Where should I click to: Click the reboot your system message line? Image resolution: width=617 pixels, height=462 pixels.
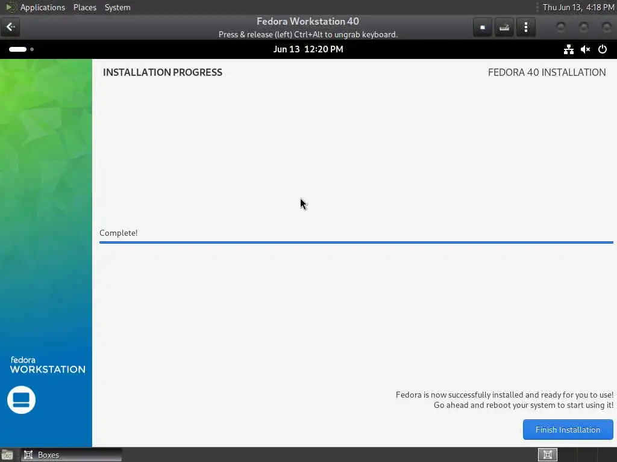point(524,405)
